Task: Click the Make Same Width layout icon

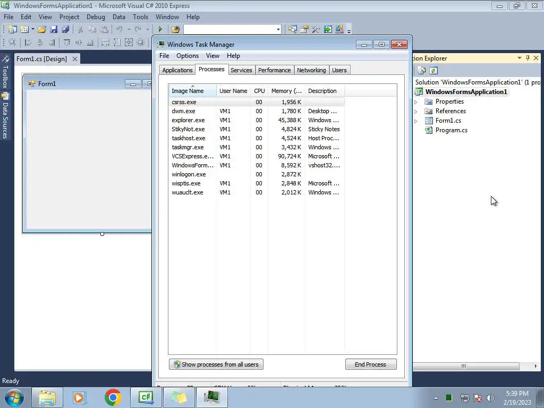Action: coord(105,42)
